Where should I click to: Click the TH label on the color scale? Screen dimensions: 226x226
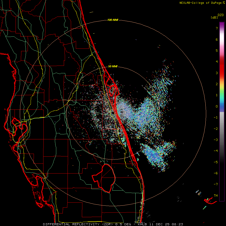[x=216, y=196]
